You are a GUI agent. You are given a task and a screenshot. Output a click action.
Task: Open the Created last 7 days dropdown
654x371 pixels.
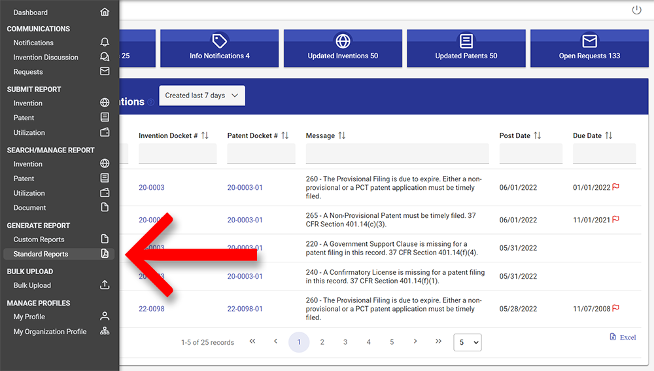(202, 96)
